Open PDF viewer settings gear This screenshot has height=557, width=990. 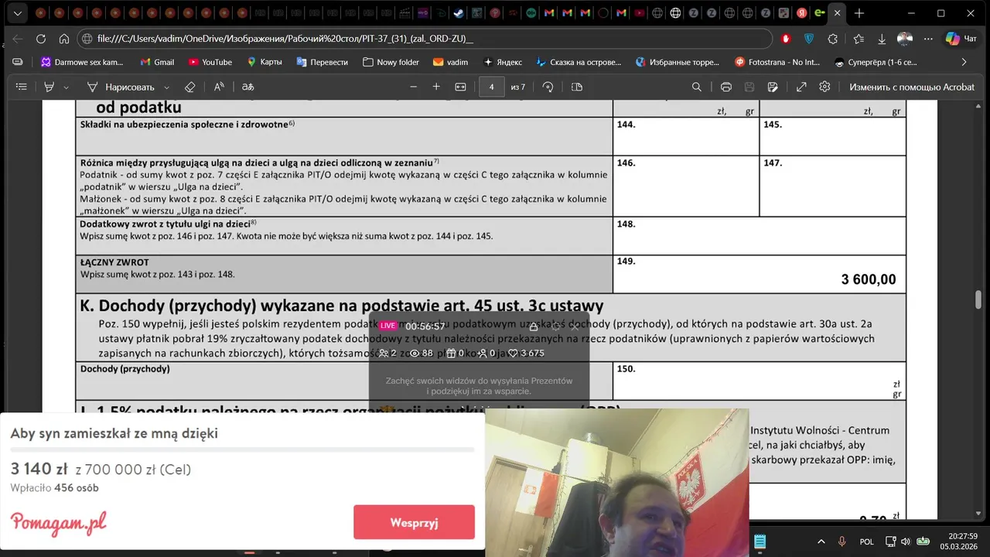825,87
